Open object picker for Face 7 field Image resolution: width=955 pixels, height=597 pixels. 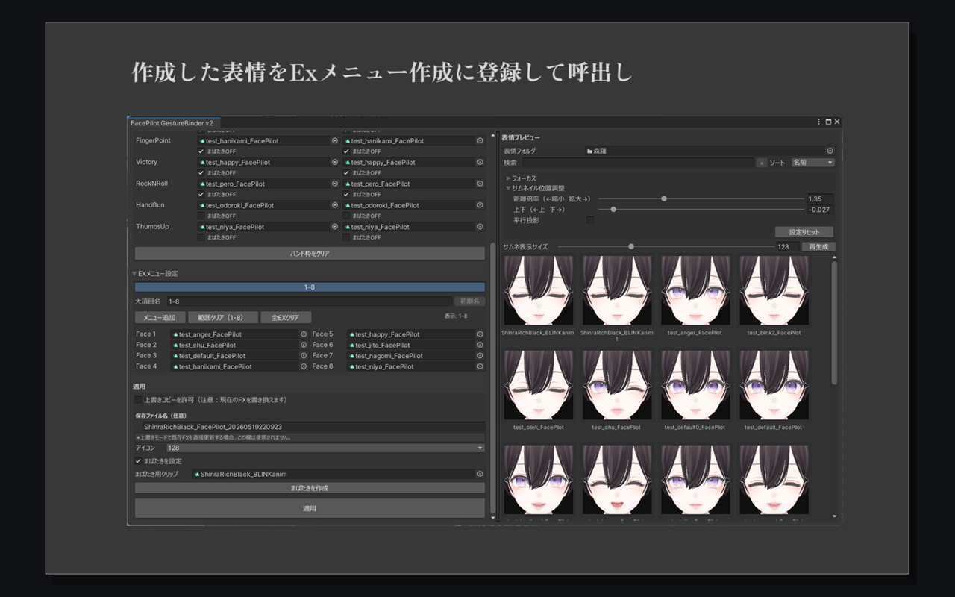tap(480, 356)
